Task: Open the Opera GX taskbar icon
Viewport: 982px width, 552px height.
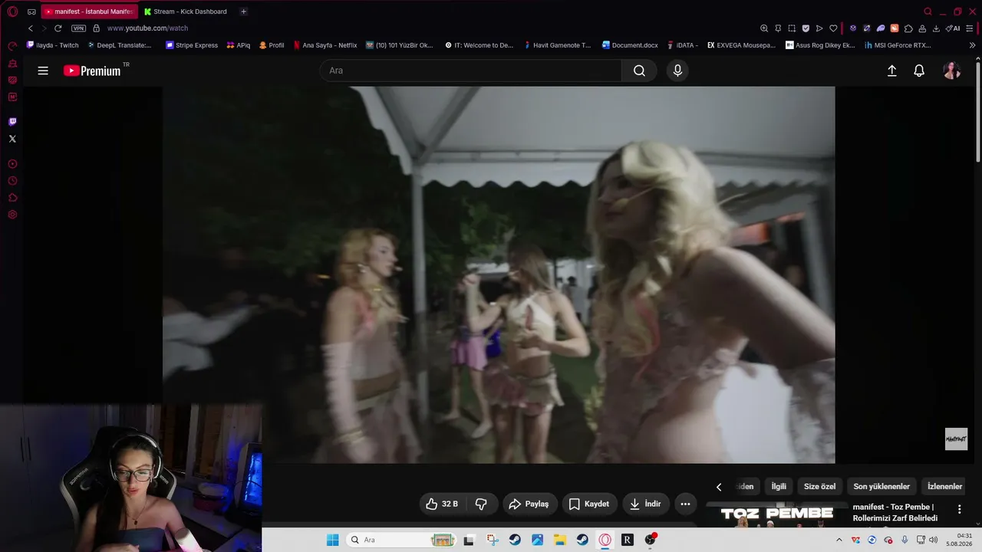Action: pyautogui.click(x=605, y=540)
